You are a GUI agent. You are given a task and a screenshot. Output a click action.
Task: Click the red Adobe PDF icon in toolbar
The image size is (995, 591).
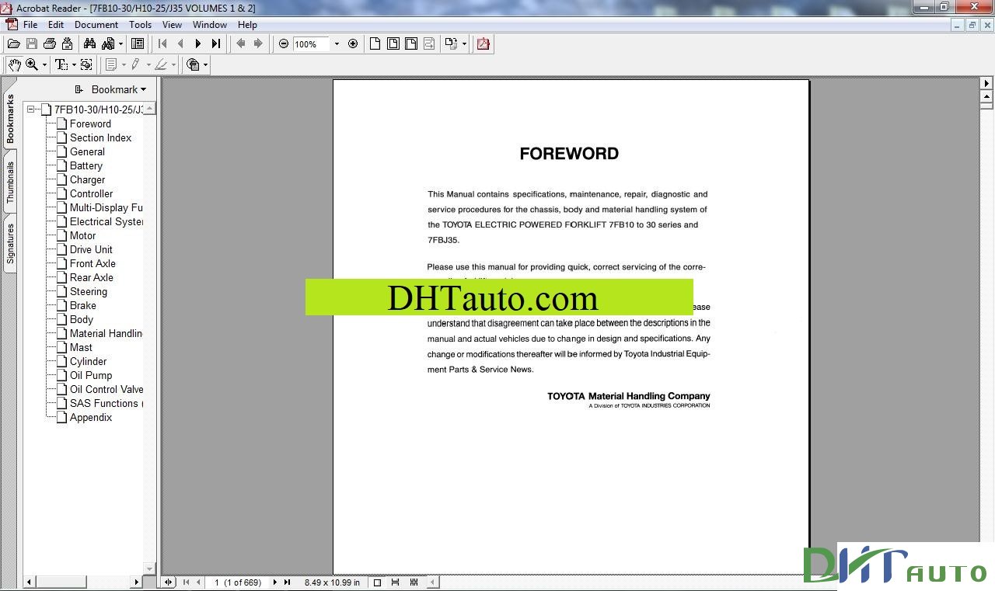[x=484, y=43]
